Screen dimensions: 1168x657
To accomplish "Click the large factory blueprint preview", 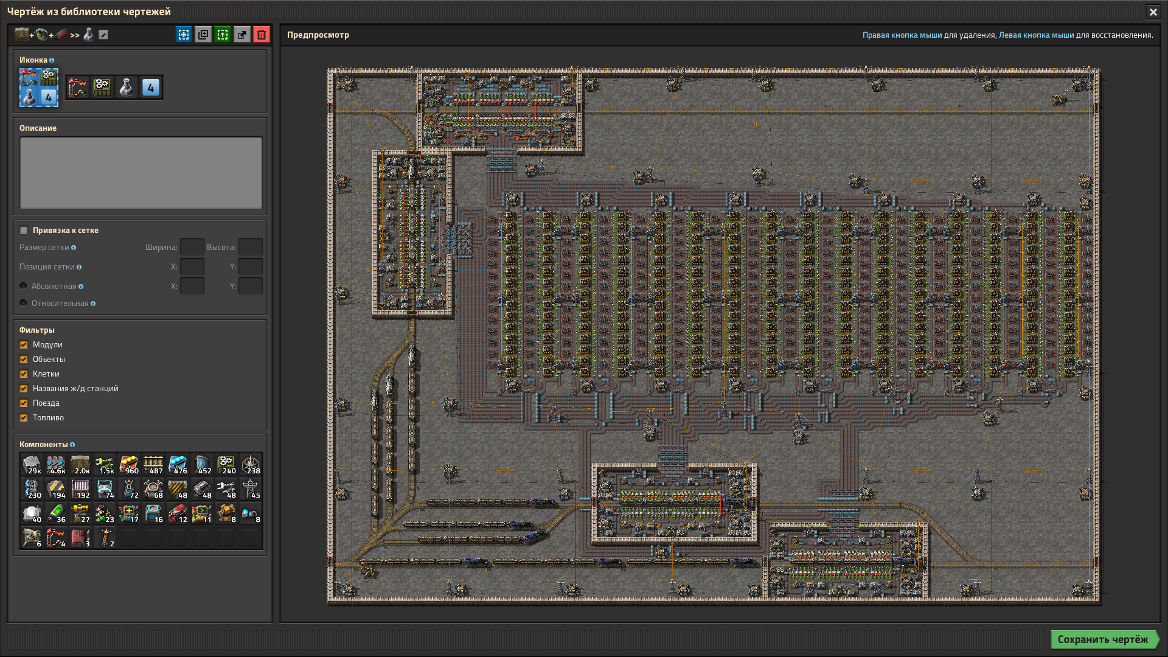I will coord(714,336).
